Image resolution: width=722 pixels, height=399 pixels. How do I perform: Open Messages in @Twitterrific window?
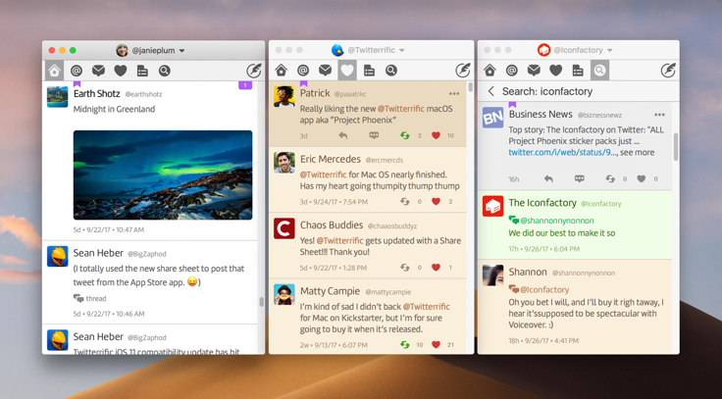tap(325, 71)
